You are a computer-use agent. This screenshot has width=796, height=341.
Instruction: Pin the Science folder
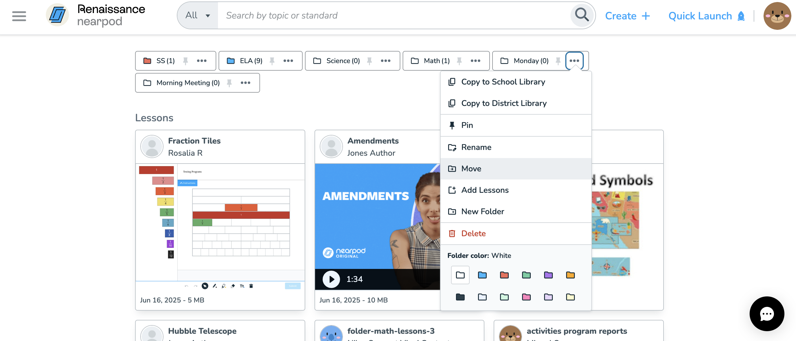click(x=369, y=61)
